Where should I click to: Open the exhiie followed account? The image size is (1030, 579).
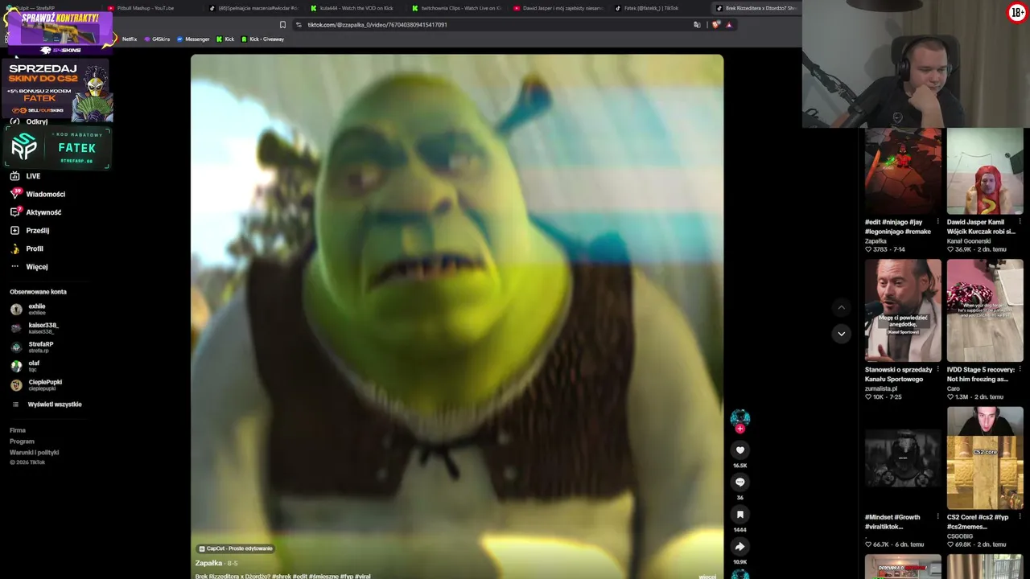click(29, 309)
